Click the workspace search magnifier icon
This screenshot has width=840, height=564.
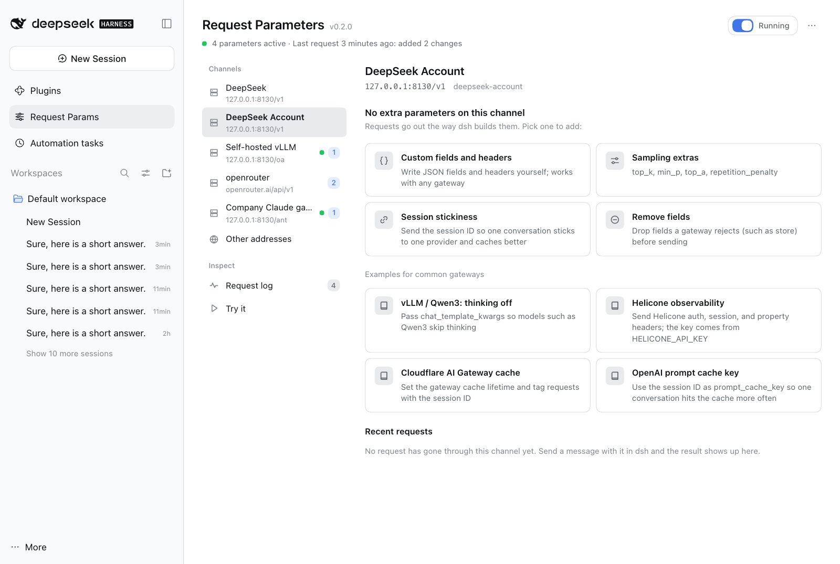[124, 173]
